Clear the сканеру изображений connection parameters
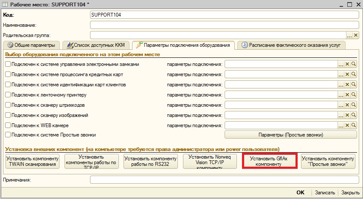 click(347, 115)
